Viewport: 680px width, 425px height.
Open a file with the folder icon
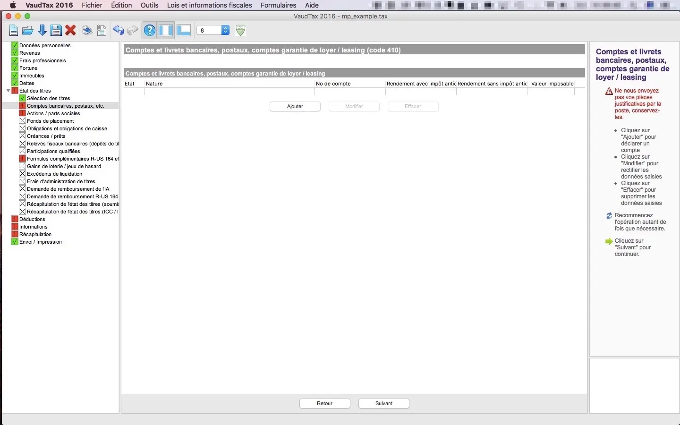tap(28, 31)
